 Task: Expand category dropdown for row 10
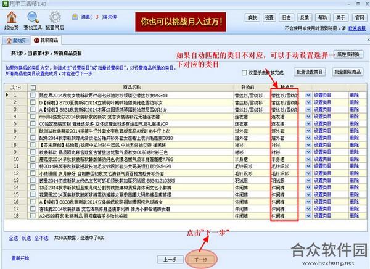click(308, 159)
